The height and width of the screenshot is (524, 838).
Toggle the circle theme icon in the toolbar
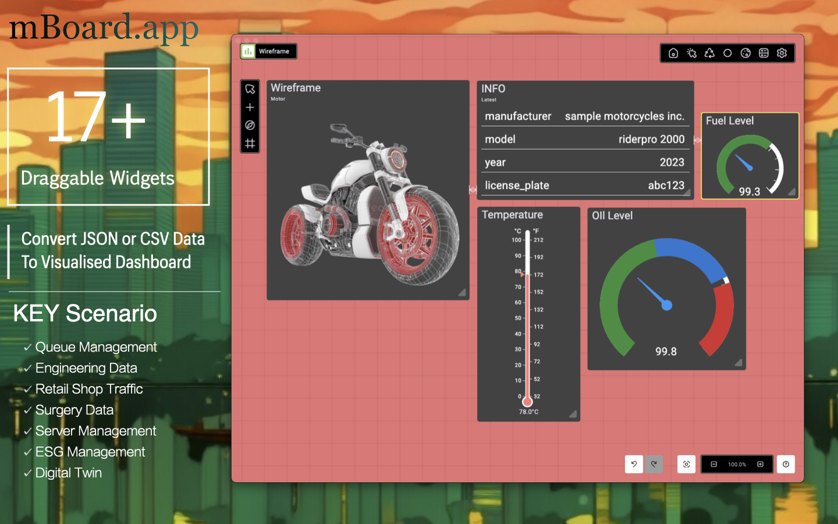(x=727, y=53)
